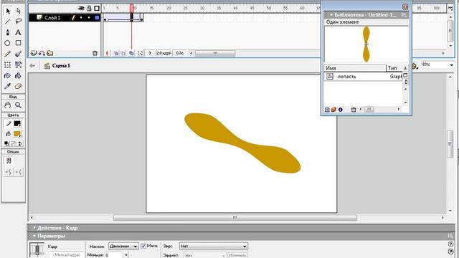The height and width of the screenshot is (258, 459).
Task: Add a motion guide layer
Action: point(42,53)
